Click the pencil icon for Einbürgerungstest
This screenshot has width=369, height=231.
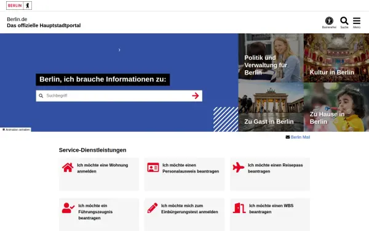[153, 208]
